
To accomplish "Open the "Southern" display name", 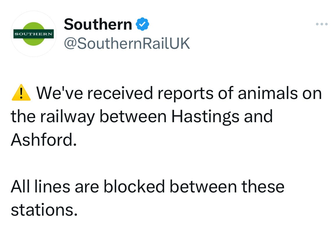I will click(98, 24).
